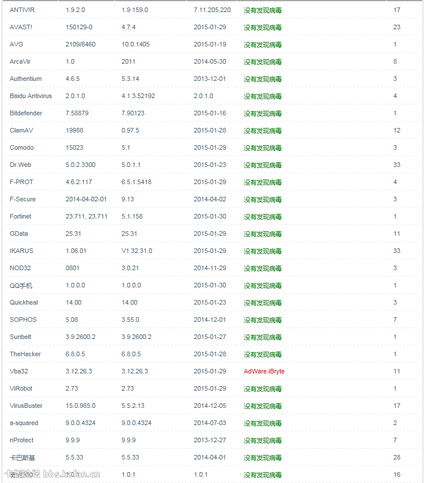Select the ClamAV engine name

(x=21, y=131)
